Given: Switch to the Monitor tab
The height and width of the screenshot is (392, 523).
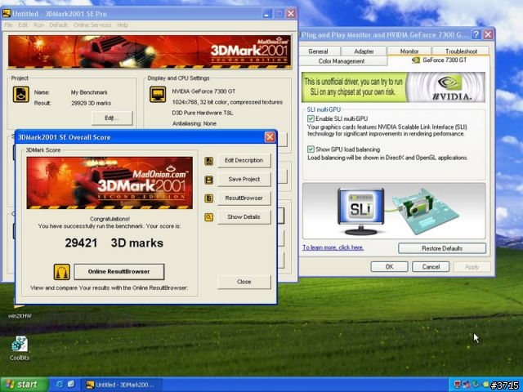Looking at the screenshot, I should point(409,51).
